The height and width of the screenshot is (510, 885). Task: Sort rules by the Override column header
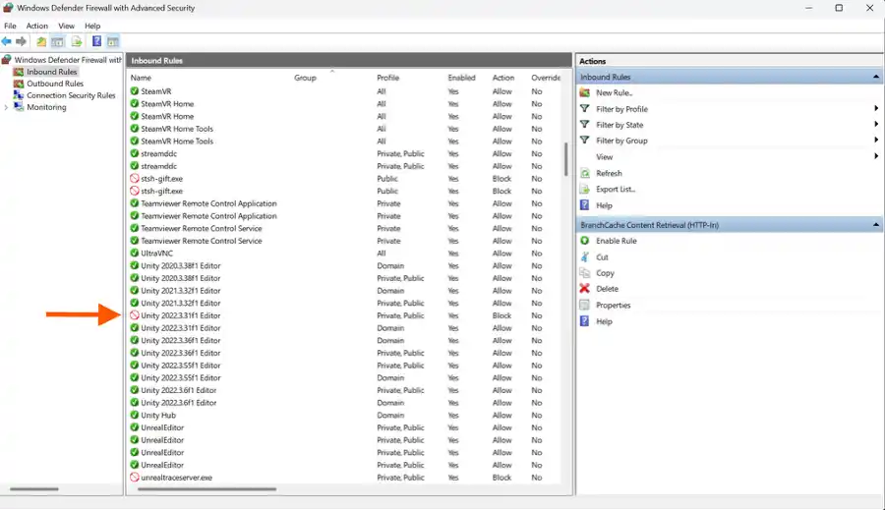click(x=545, y=78)
